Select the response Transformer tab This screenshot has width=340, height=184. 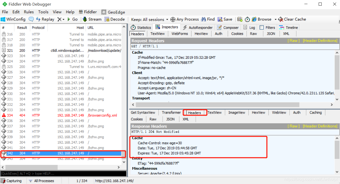click(171, 113)
